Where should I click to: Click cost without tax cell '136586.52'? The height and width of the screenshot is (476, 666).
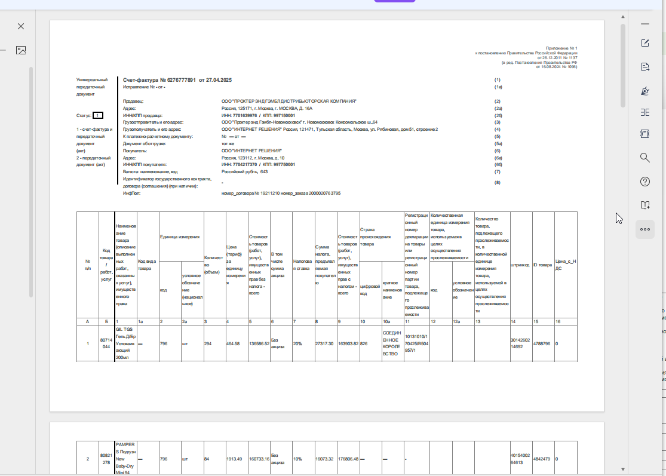[259, 344]
